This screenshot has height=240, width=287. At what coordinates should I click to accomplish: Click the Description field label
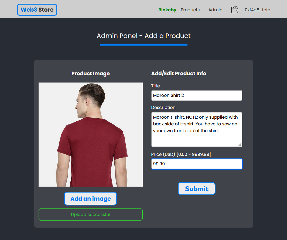tap(163, 108)
